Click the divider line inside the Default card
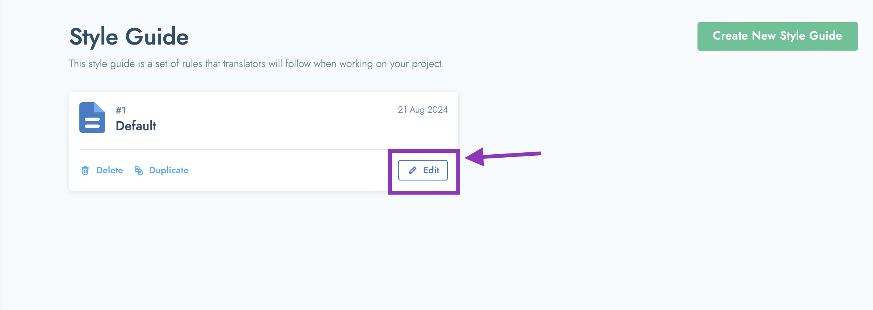 pos(234,149)
